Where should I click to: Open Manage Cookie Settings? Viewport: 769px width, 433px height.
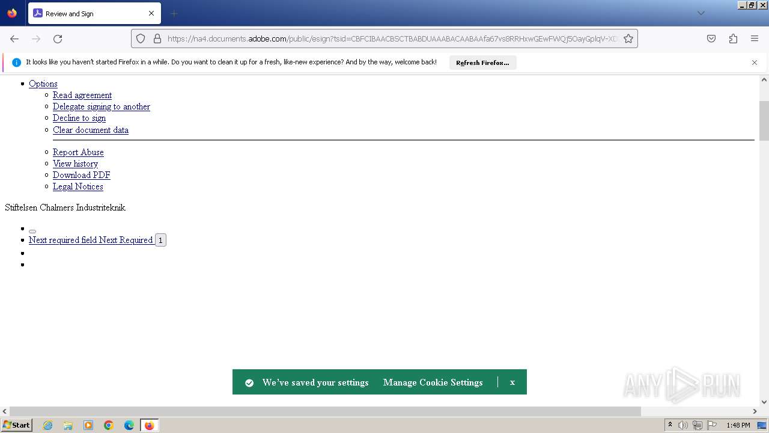pos(433,382)
